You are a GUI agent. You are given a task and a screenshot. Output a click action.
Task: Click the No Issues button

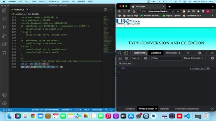[x=125, y=64]
